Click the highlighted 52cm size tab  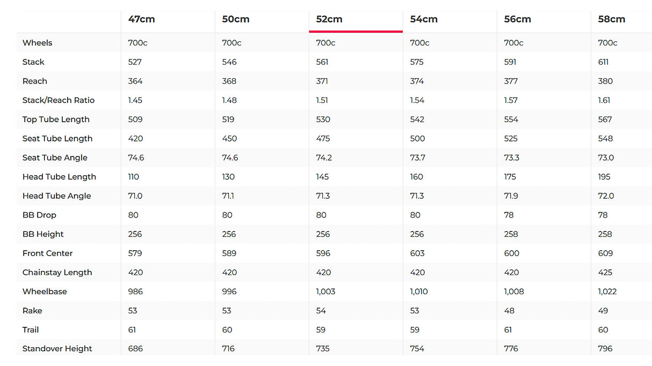click(329, 19)
